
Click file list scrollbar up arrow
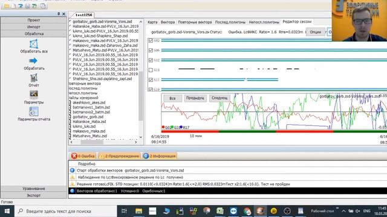pos(141,22)
